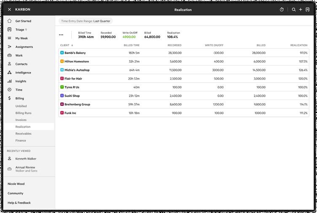The width and height of the screenshot is (317, 213).
Task: Click the 28,300.00 recorded cell
Action: pos(175,53)
